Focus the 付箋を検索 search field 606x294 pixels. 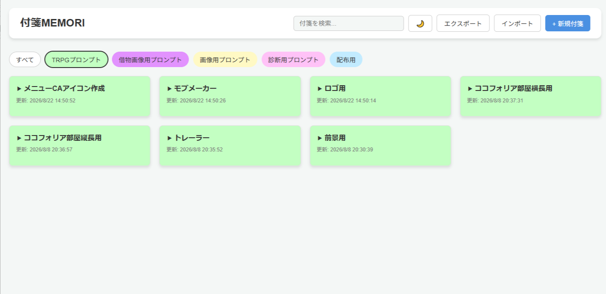[348, 23]
